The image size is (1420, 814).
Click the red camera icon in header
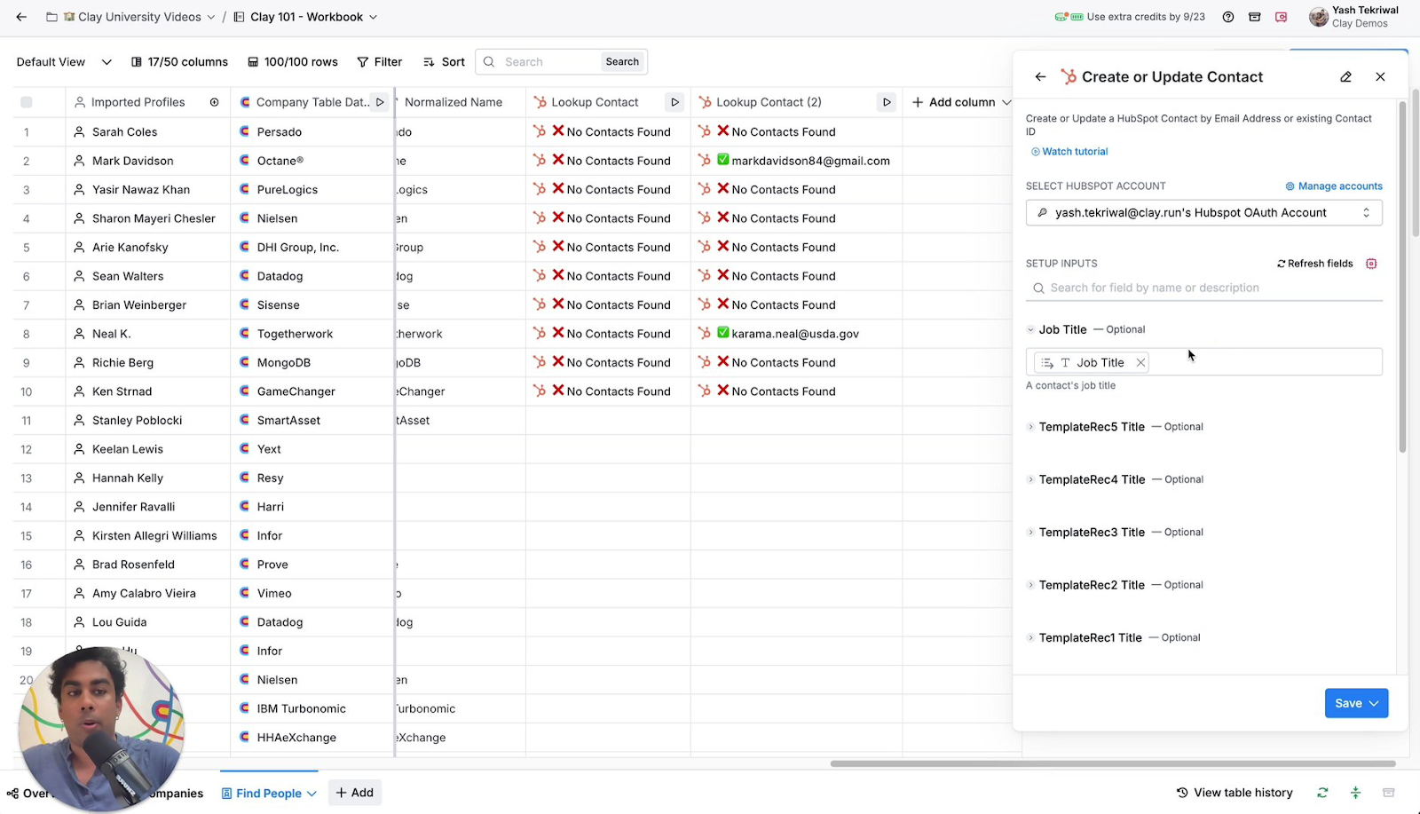tap(1282, 17)
